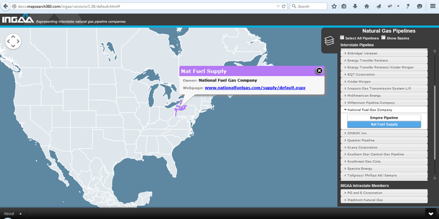Expand ONEOK Inc group
The width and height of the screenshot is (439, 219).
(384, 133)
